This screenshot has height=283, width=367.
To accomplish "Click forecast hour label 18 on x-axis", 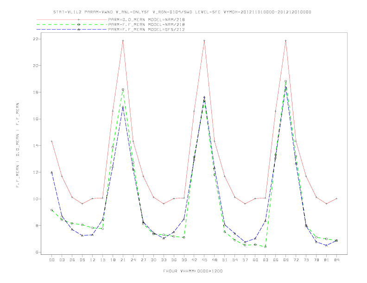I will tap(113, 260).
